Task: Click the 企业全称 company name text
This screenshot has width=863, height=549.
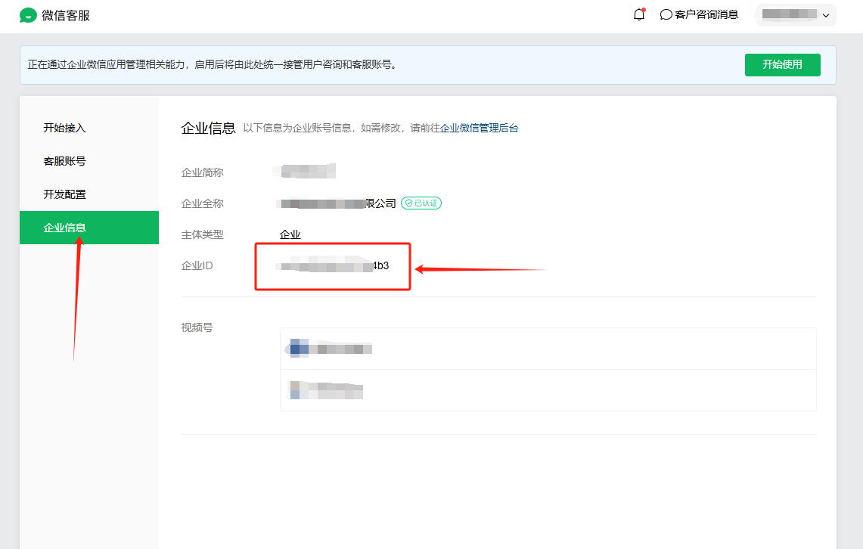Action: tap(337, 203)
